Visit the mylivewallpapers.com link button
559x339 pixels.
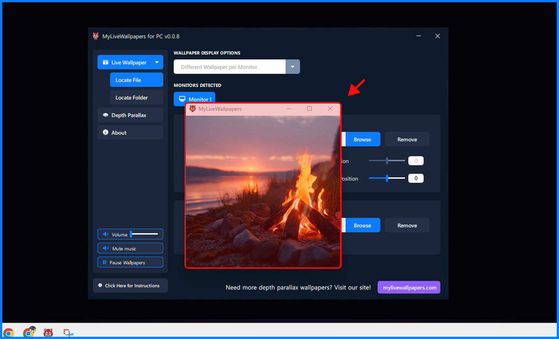click(409, 288)
